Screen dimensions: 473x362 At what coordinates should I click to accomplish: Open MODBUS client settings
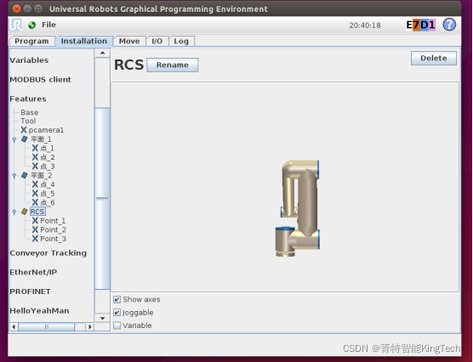[41, 80]
